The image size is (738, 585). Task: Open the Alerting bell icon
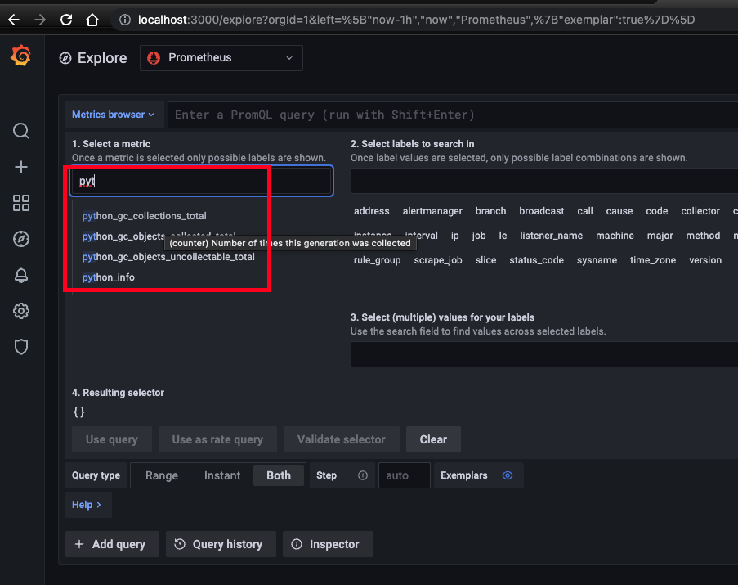pos(20,275)
